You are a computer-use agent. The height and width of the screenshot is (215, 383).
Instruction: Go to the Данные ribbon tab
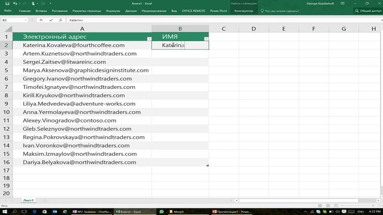[131, 11]
